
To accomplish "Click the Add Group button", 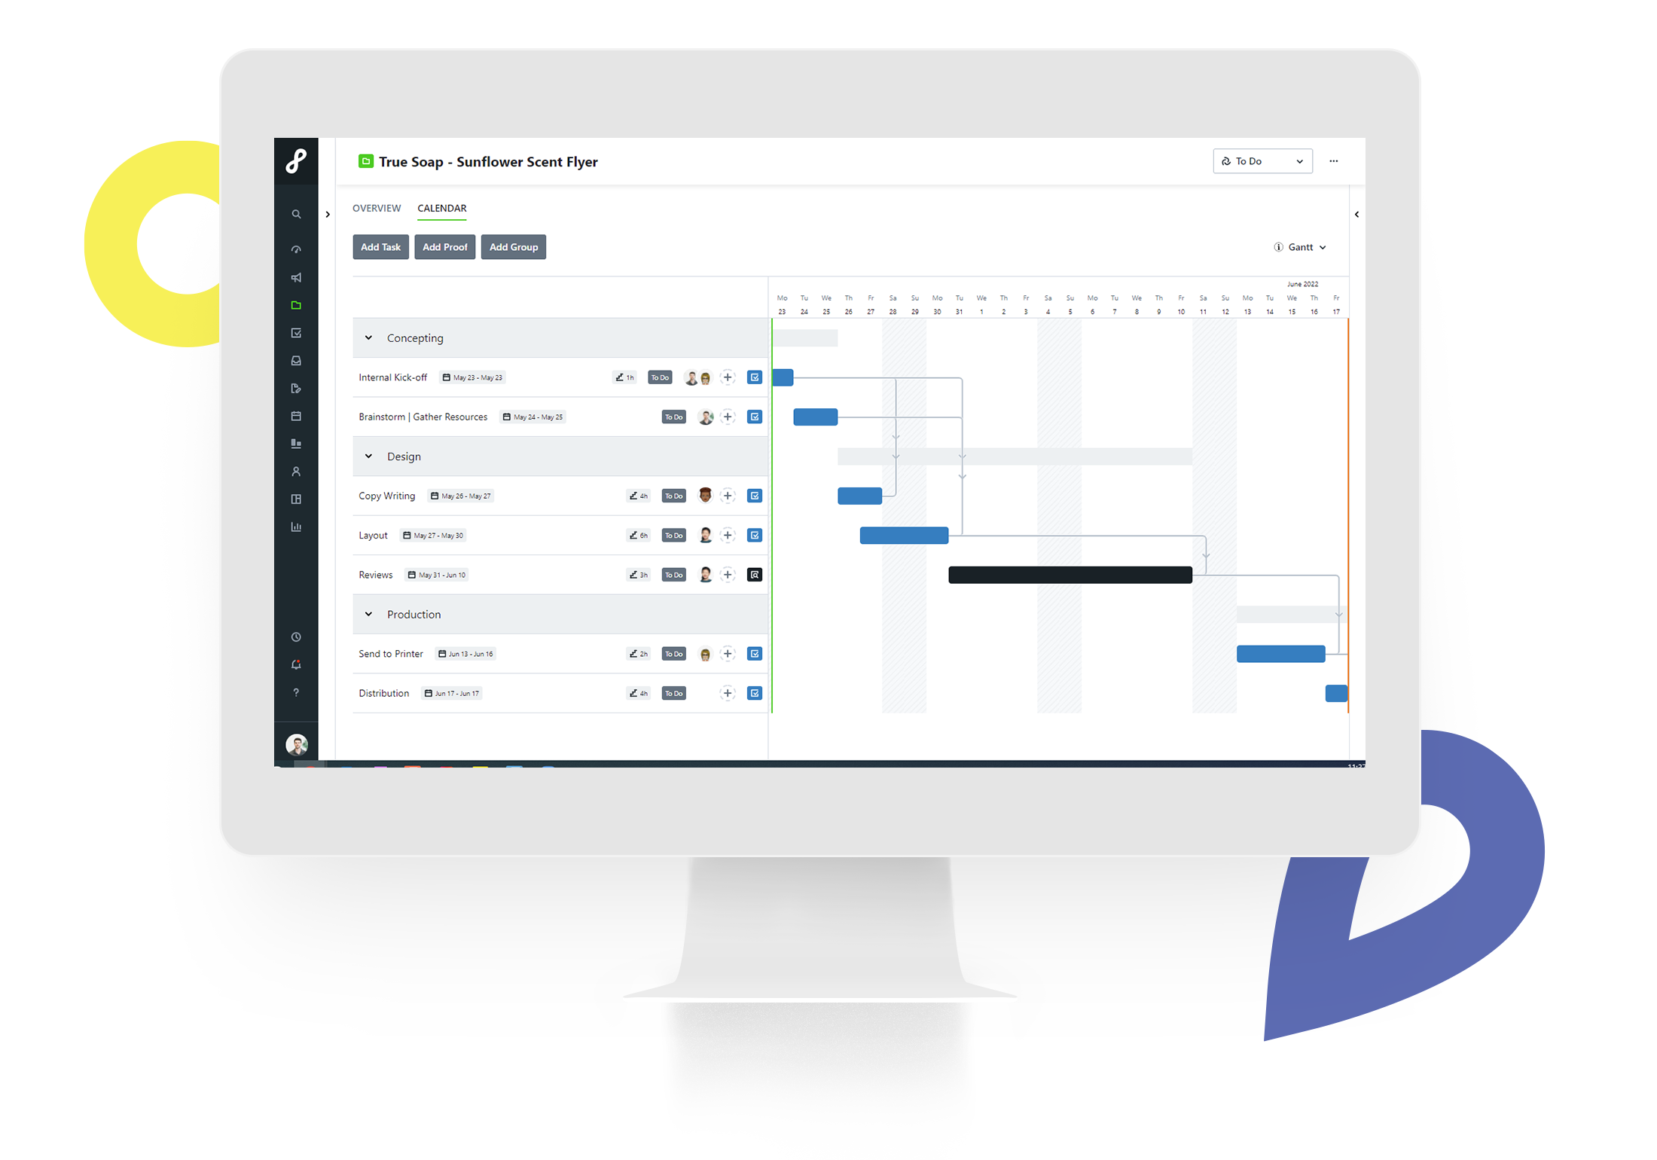I will 512,246.
